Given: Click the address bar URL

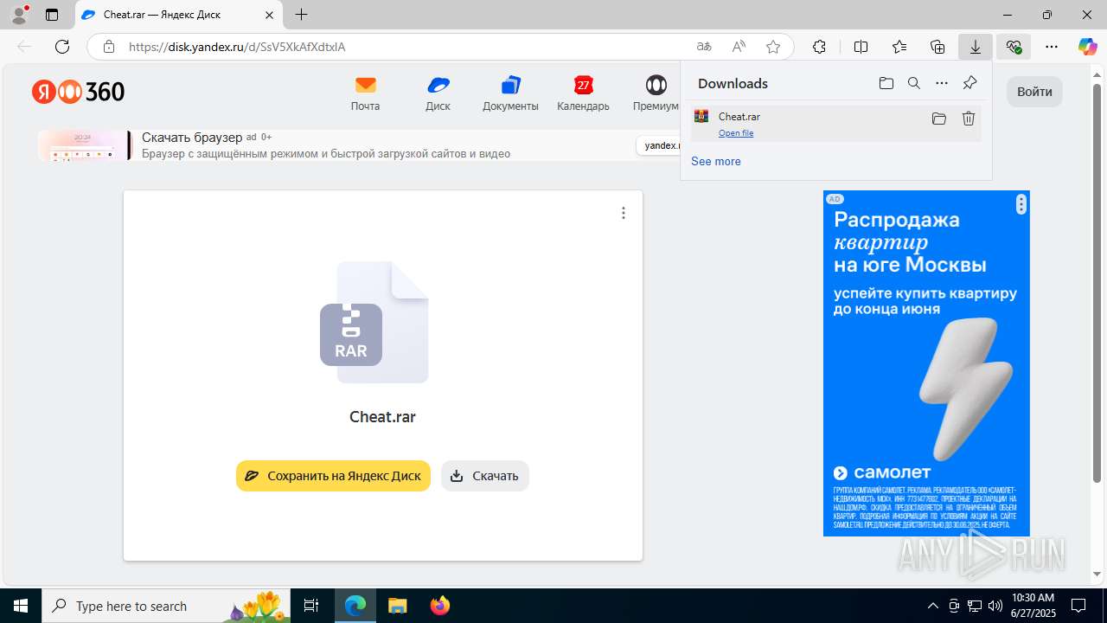Looking at the screenshot, I should click(x=237, y=47).
